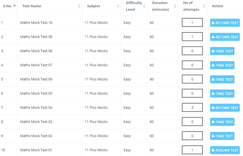Click sort arrows in Test Name header
Screen dimensions: 243x156
79,6
